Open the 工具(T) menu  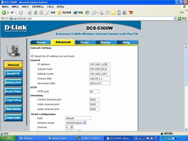coord(50,7)
